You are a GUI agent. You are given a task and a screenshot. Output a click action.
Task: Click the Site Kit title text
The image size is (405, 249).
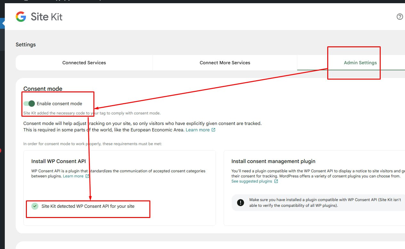click(47, 17)
